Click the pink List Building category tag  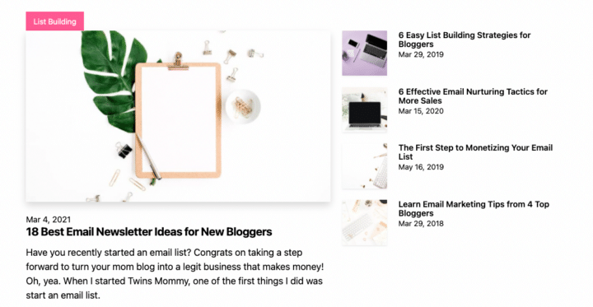tap(55, 21)
